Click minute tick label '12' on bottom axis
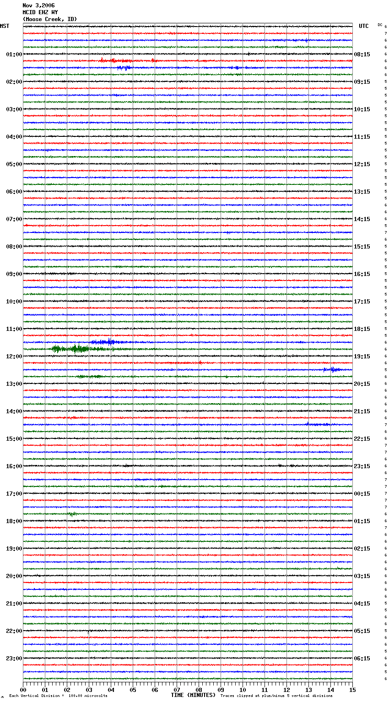 point(286,690)
